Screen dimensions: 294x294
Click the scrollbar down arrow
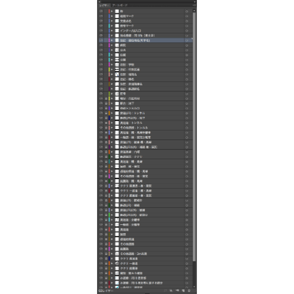point(194,287)
